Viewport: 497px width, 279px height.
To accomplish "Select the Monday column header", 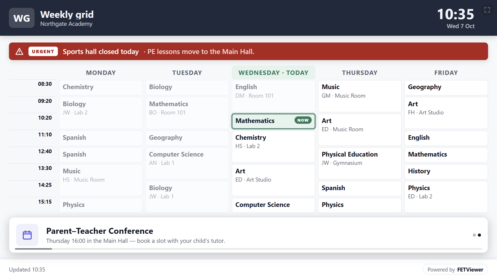I will click(101, 73).
